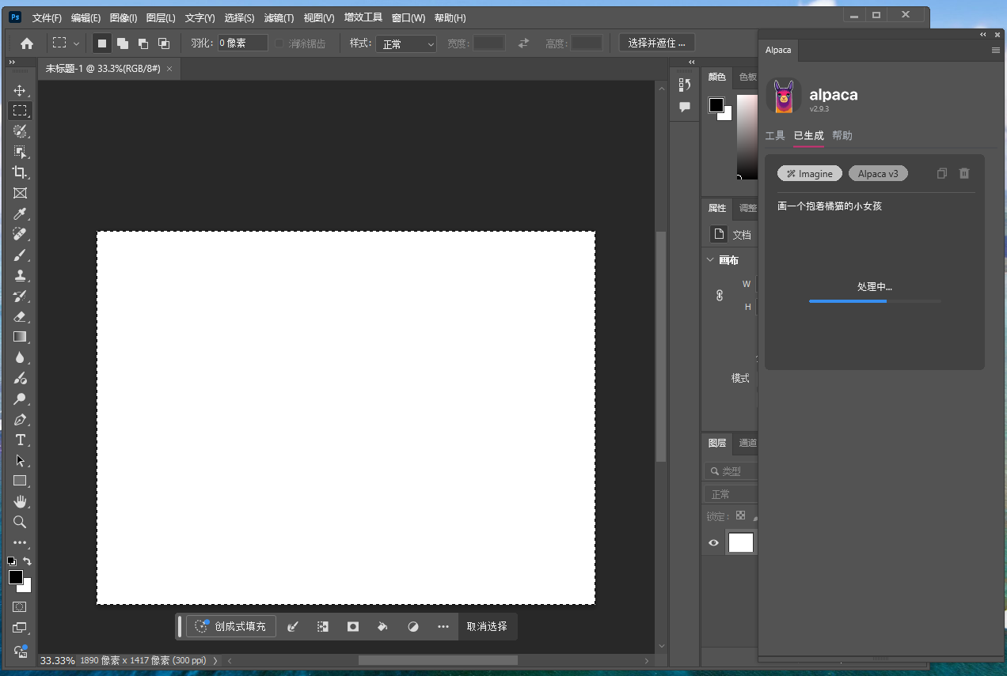Open the status bar info arrow

coord(215,660)
